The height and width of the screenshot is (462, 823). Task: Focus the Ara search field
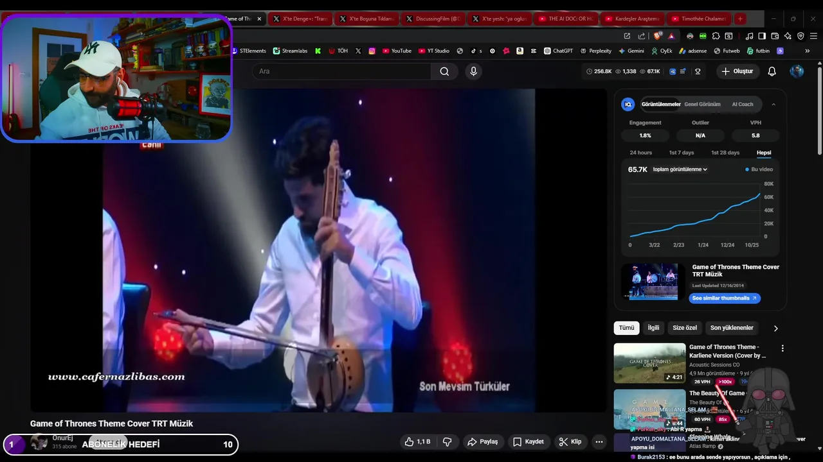pos(341,71)
